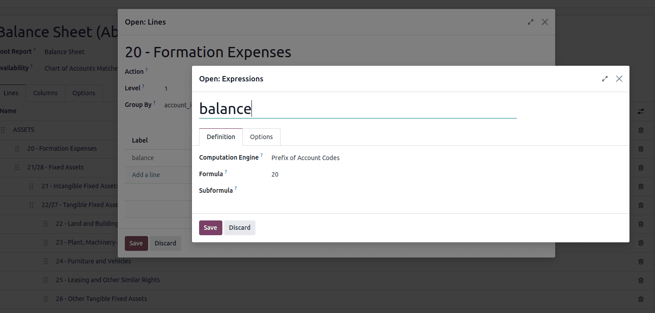
Task: Open the '21/28 - Fixed Assets' row
Action: coord(55,167)
